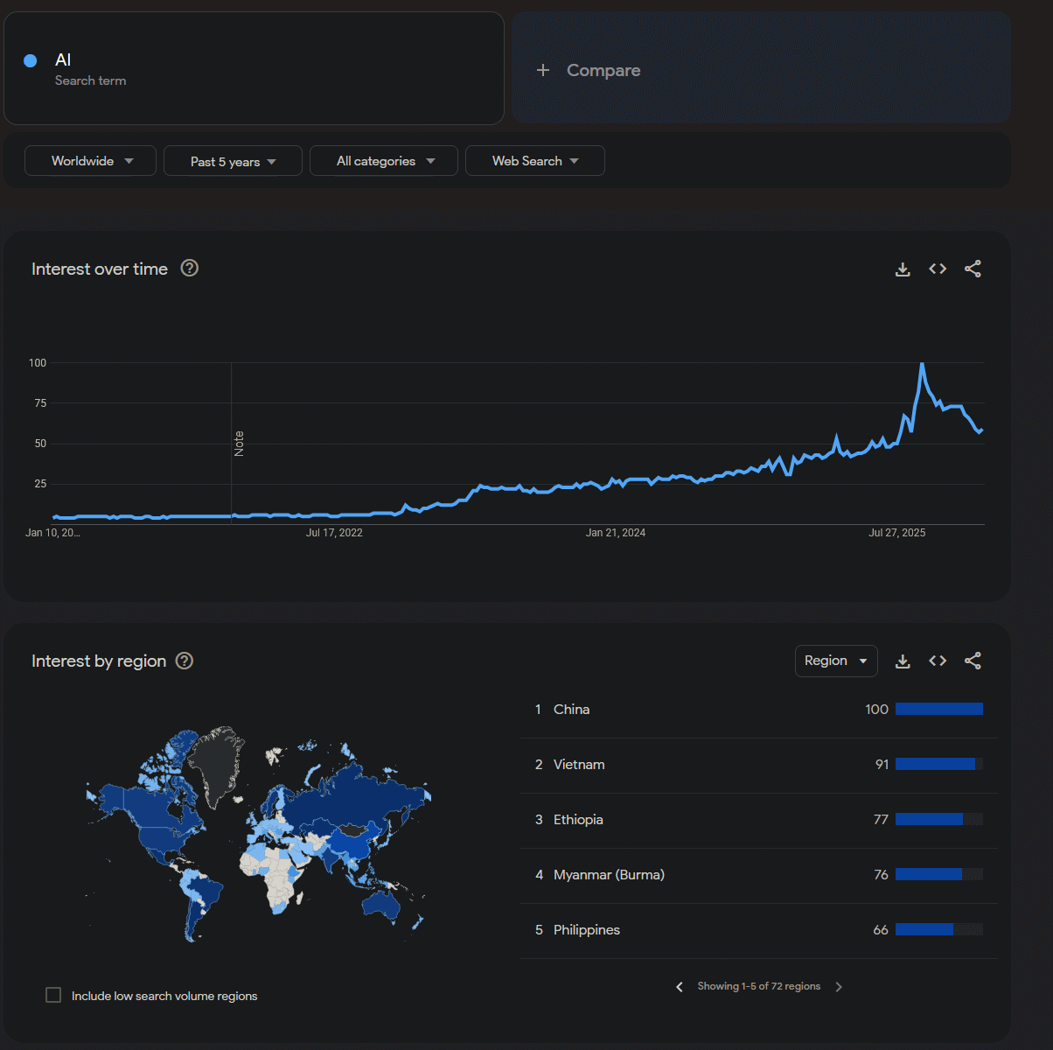
Task: Click the Interest over time heading
Action: [100, 269]
